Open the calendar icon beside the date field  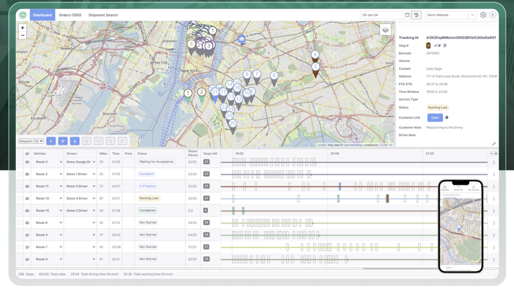pyautogui.click(x=407, y=15)
